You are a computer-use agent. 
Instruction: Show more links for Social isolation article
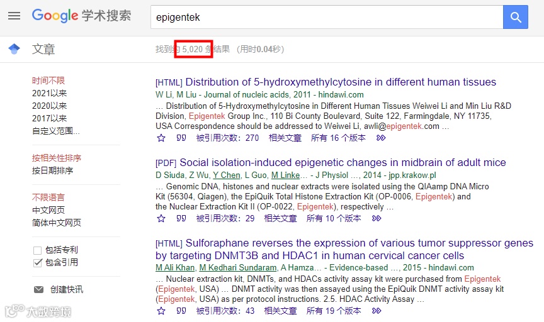tap(377, 218)
